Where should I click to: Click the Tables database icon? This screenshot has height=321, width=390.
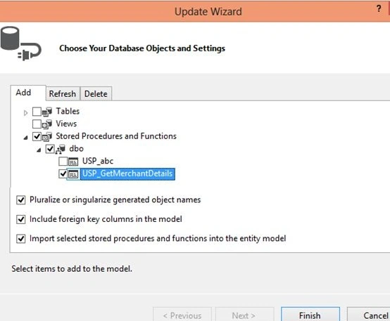pyautogui.click(x=47, y=112)
